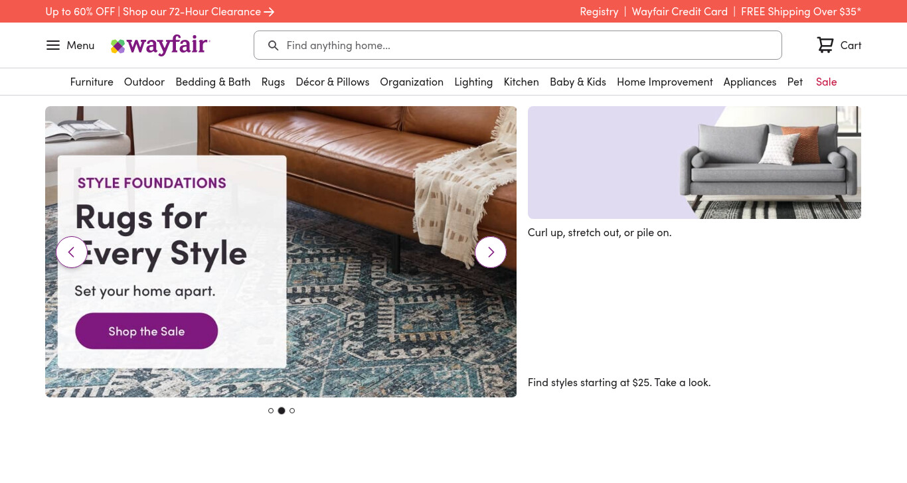Open the Outdoor category
The height and width of the screenshot is (483, 907).
tap(144, 82)
